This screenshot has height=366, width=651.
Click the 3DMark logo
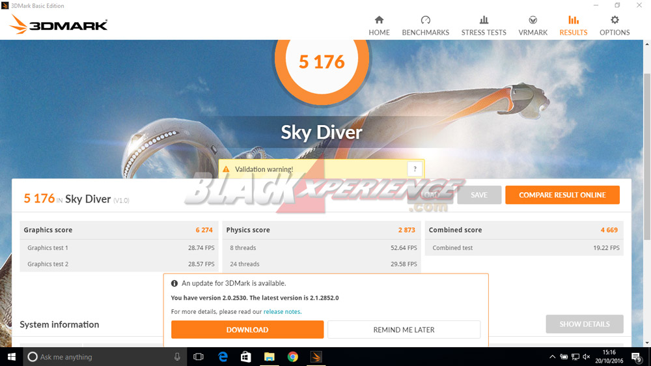pyautogui.click(x=59, y=25)
